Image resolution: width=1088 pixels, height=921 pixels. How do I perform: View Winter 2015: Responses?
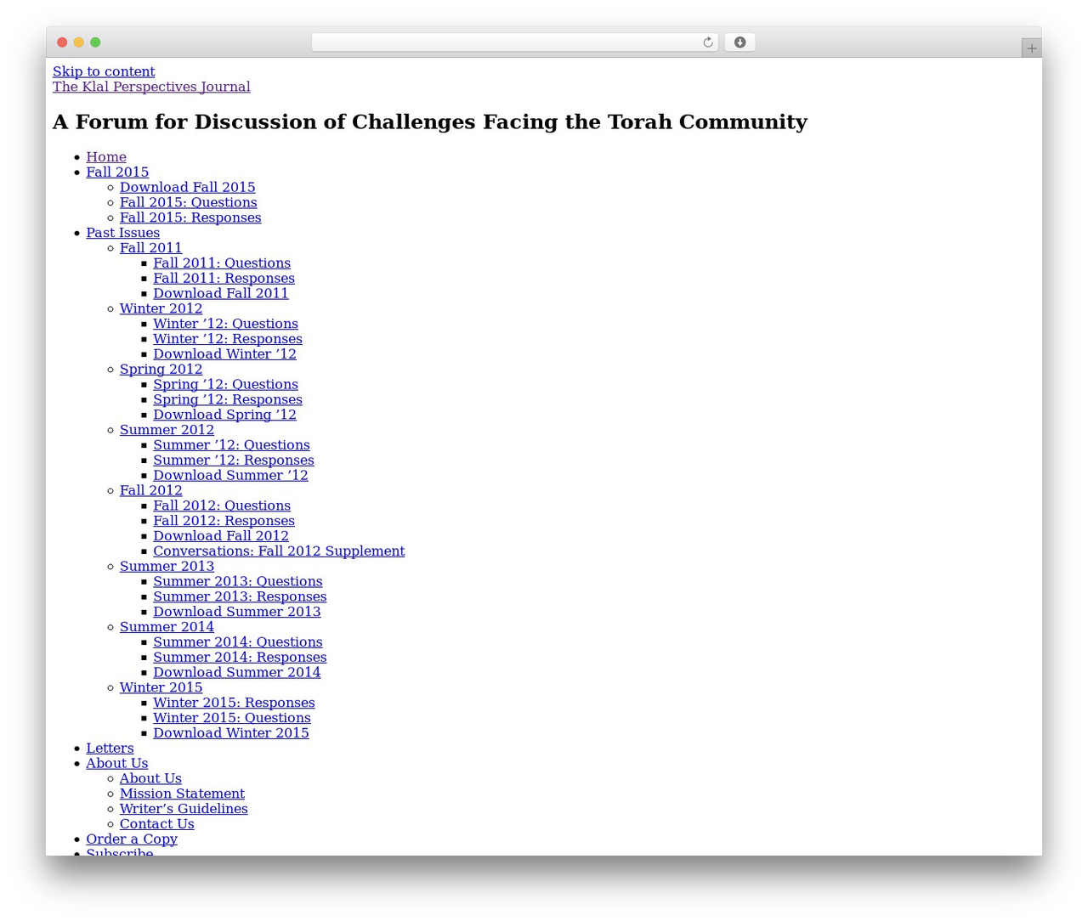tap(235, 703)
